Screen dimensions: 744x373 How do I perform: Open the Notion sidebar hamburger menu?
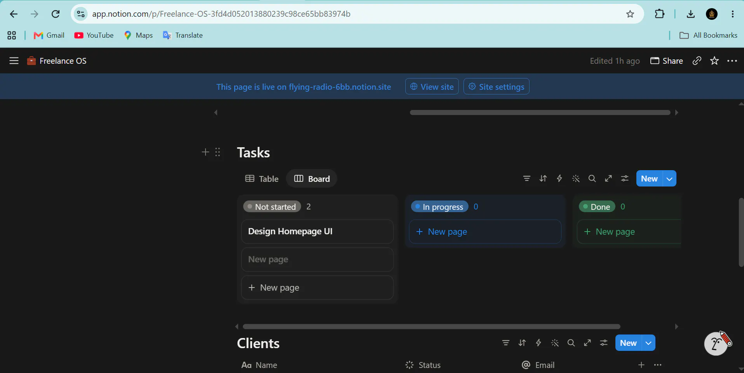14,61
